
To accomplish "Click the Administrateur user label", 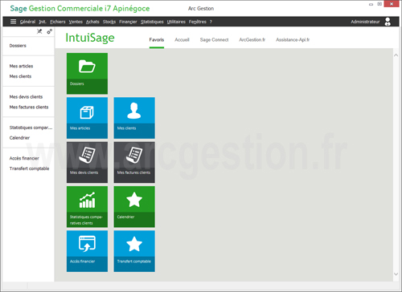I will (365, 22).
